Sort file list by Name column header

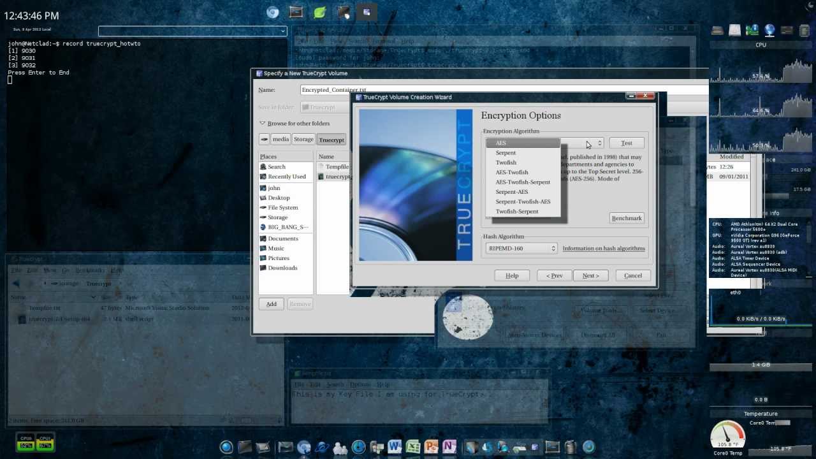(x=333, y=156)
